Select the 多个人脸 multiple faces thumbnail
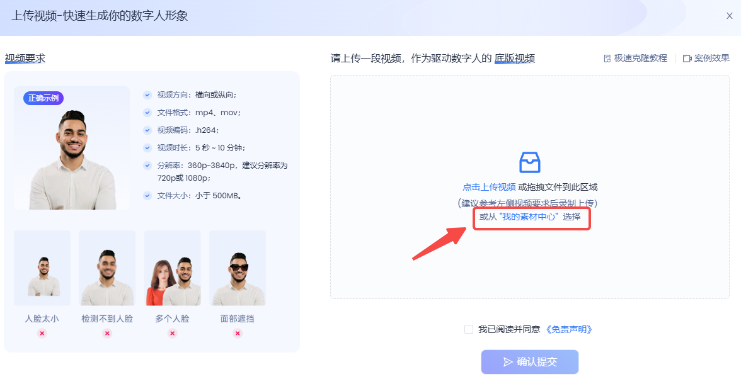Image resolution: width=741 pixels, height=384 pixels. 173,268
